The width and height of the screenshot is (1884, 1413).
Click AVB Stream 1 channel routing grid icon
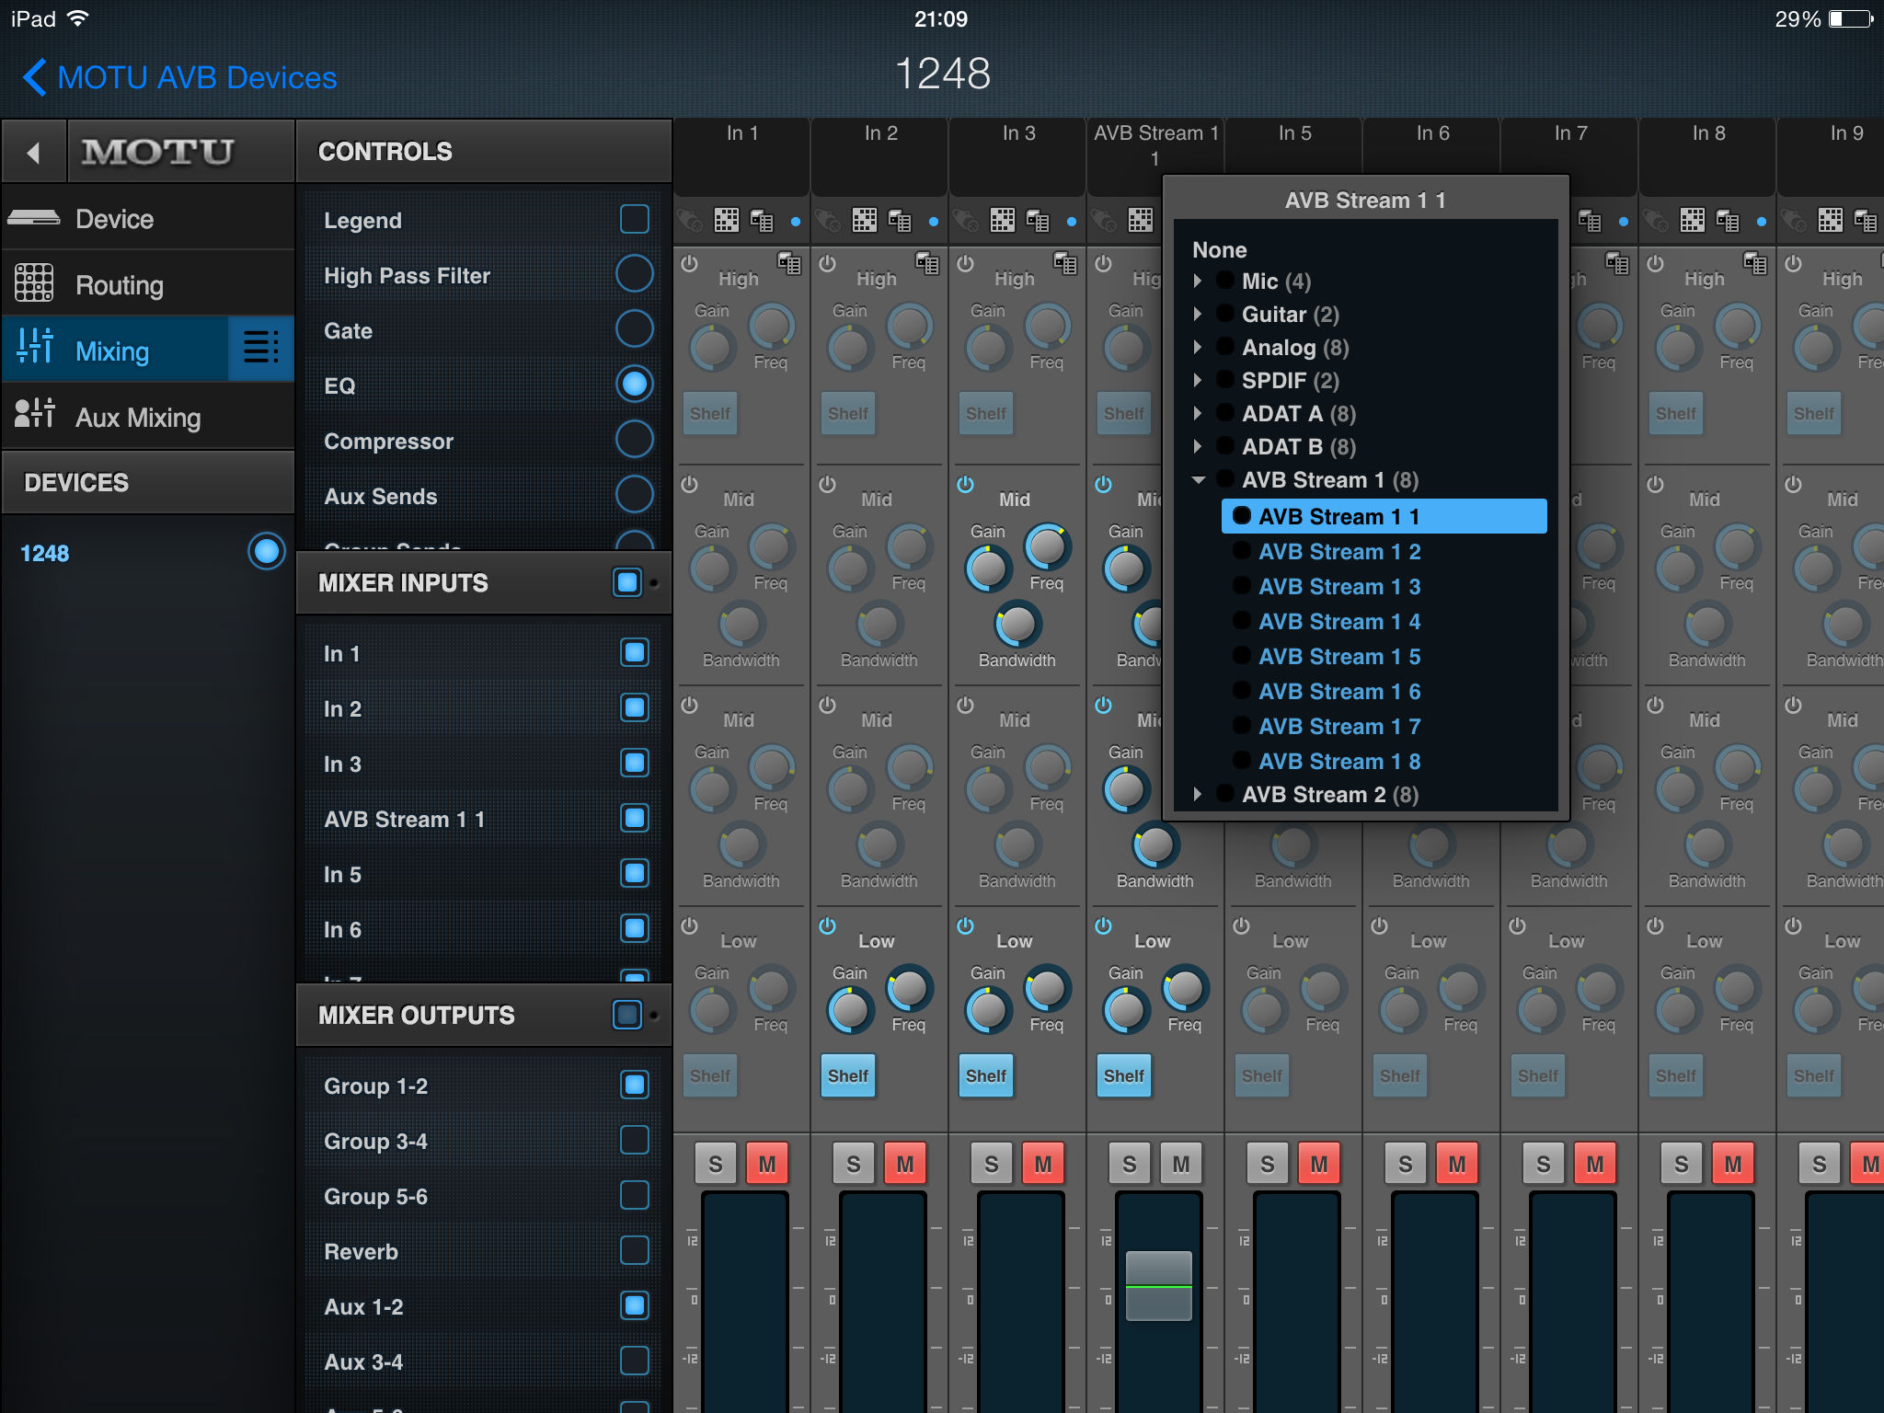coord(1141,220)
